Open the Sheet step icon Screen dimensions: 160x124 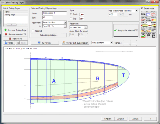[154, 19]
